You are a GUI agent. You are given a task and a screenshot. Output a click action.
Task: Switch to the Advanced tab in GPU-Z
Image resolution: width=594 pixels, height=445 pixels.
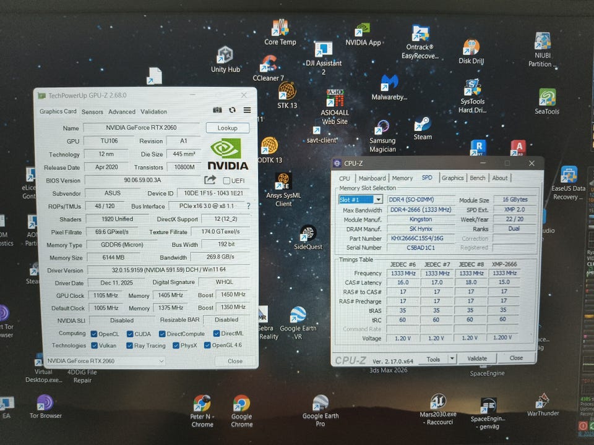coord(122,112)
